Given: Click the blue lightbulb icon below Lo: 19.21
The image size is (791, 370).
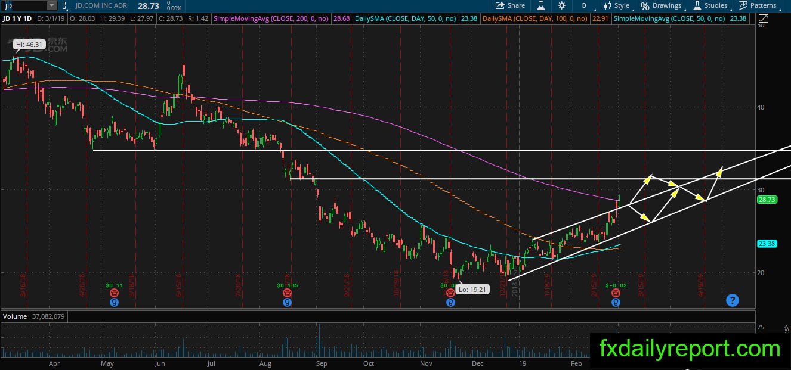Looking at the screenshot, I should click(x=451, y=303).
